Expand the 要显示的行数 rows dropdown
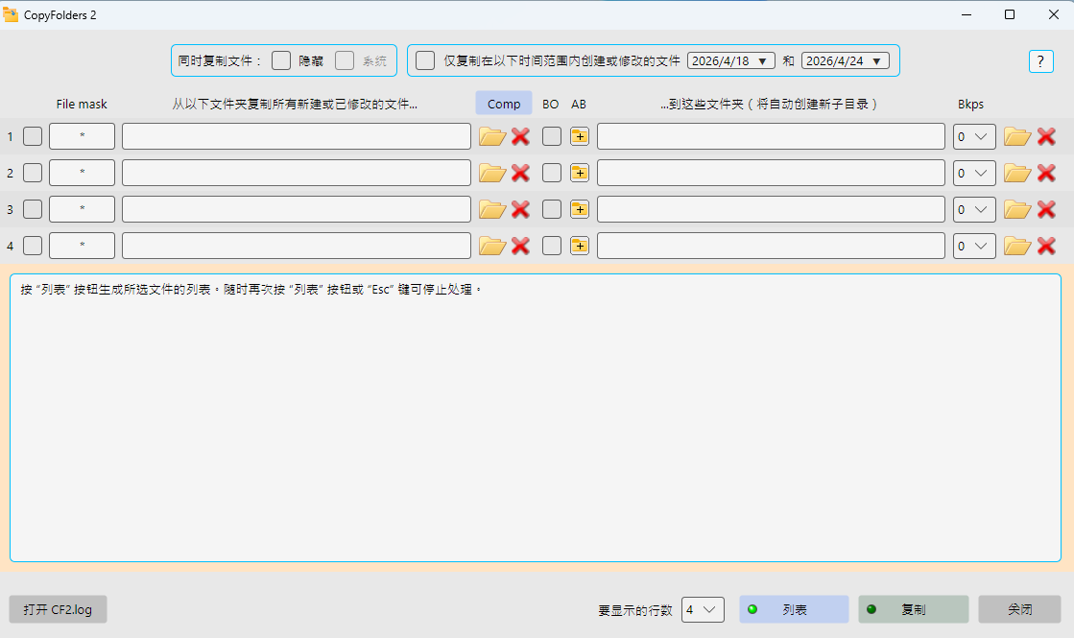1074x638 pixels. pos(703,609)
